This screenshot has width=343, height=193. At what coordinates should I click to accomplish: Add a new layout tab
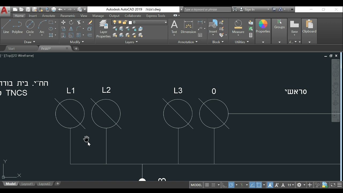pos(58,184)
